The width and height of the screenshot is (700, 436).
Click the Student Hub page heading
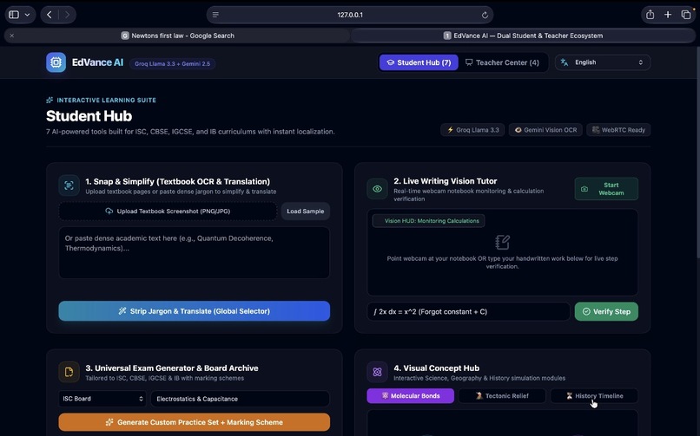(x=89, y=116)
